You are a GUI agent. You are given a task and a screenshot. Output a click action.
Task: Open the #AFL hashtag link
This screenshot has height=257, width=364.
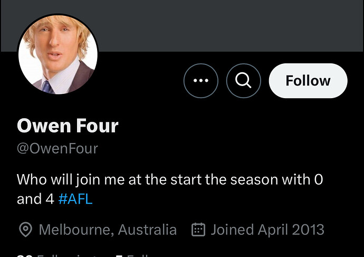tap(75, 199)
